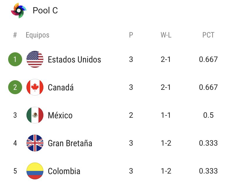Click the W-L column header

point(166,35)
